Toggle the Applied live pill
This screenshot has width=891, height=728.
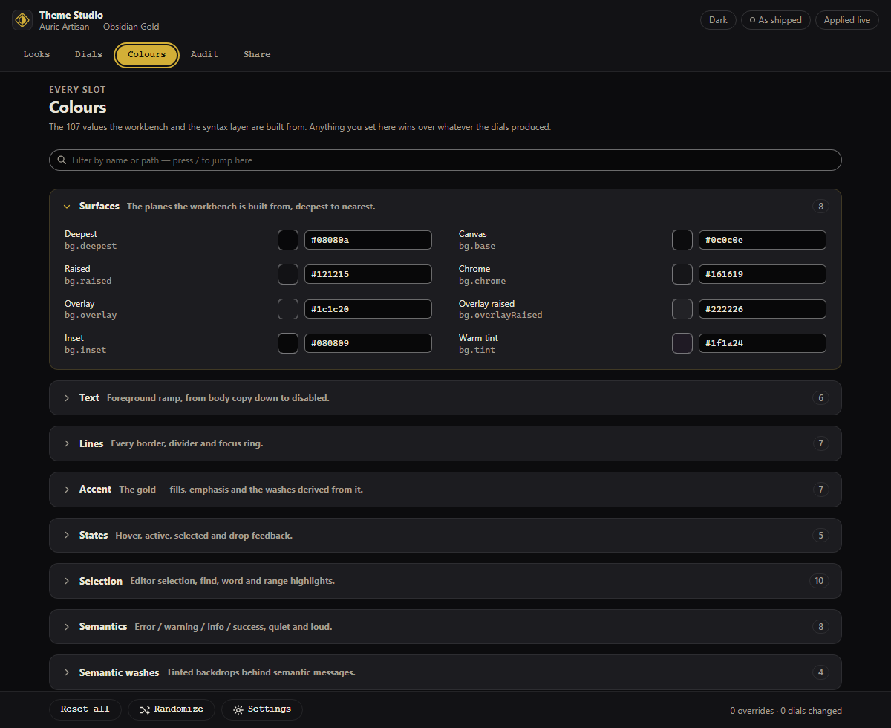coord(846,20)
